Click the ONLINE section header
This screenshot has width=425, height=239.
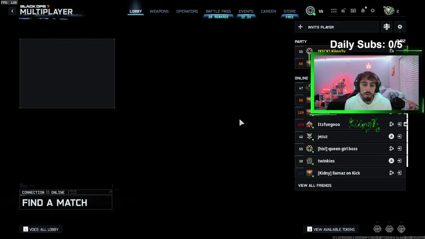coord(301,78)
